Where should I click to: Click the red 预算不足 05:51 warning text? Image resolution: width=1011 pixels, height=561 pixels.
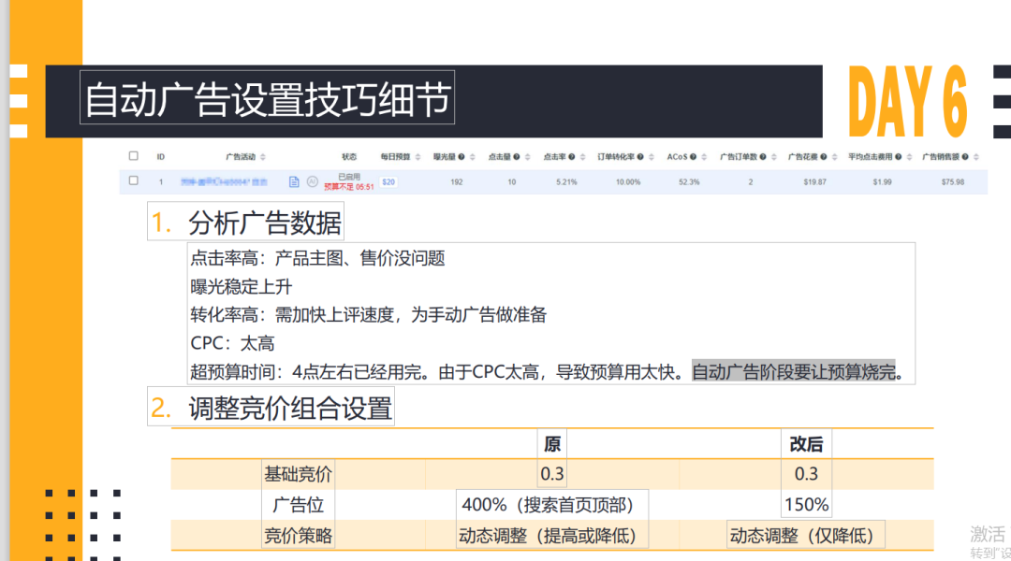point(348,185)
